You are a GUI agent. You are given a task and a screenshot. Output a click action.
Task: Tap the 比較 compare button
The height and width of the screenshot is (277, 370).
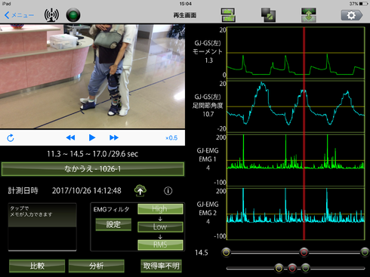(37, 266)
